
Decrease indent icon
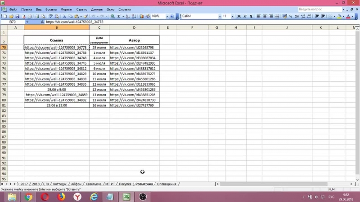(x=317, y=16)
